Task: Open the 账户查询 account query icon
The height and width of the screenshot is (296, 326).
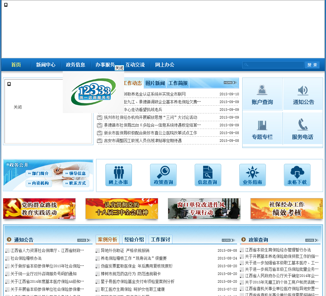Action: click(x=262, y=94)
